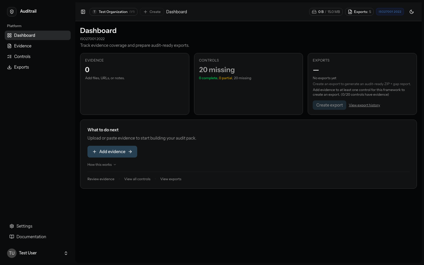Open Controls via its checklist icon
This screenshot has width=424, height=265.
(x=9, y=56)
